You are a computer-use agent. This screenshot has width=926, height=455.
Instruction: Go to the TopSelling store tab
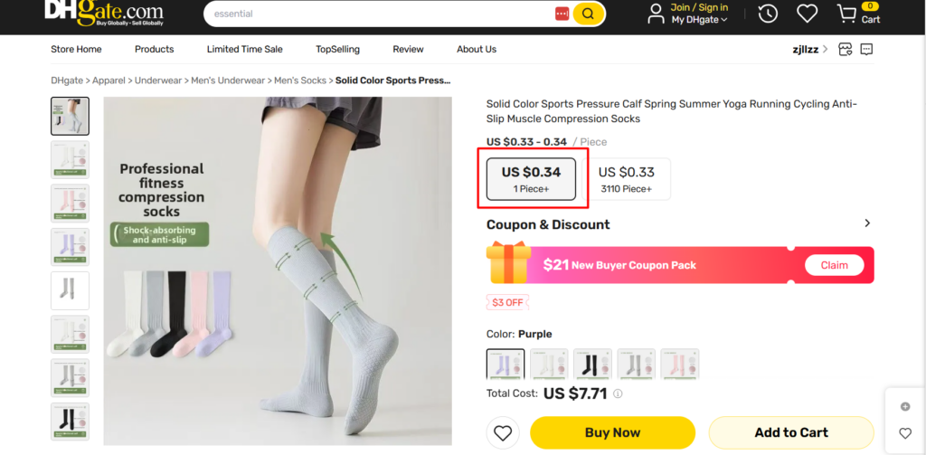coord(338,49)
